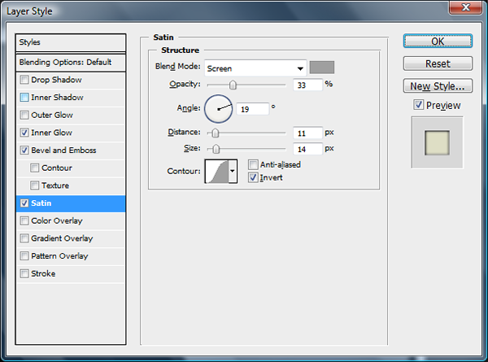The width and height of the screenshot is (488, 362).
Task: Open the gray Satin color swatch
Action: click(x=322, y=68)
